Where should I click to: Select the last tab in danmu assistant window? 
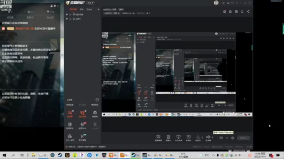[50, 17]
